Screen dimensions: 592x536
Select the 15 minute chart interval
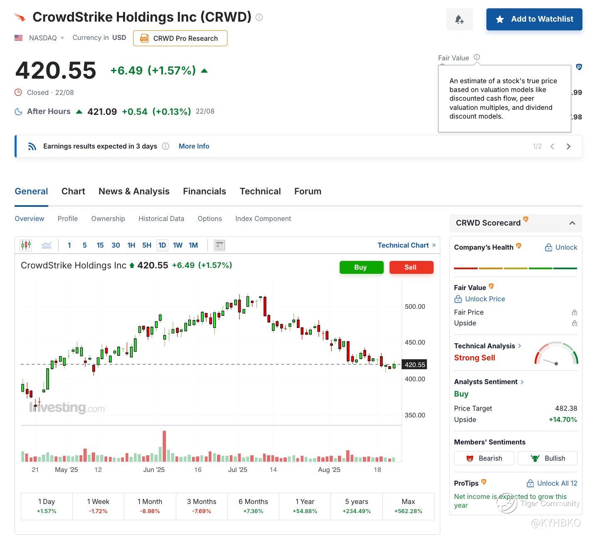pos(100,245)
